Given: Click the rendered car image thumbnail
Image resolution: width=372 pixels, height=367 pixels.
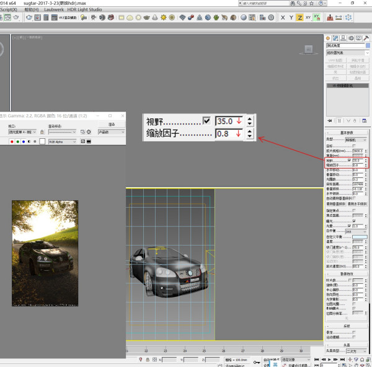Looking at the screenshot, I should pyautogui.click(x=45, y=253).
